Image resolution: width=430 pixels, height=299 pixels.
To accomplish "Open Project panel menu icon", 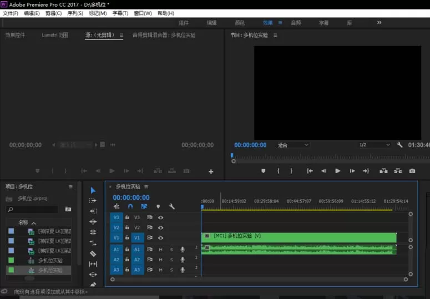I will point(70,186).
